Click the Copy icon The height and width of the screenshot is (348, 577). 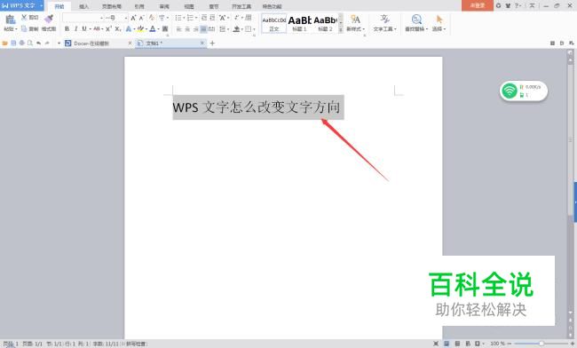coord(24,28)
